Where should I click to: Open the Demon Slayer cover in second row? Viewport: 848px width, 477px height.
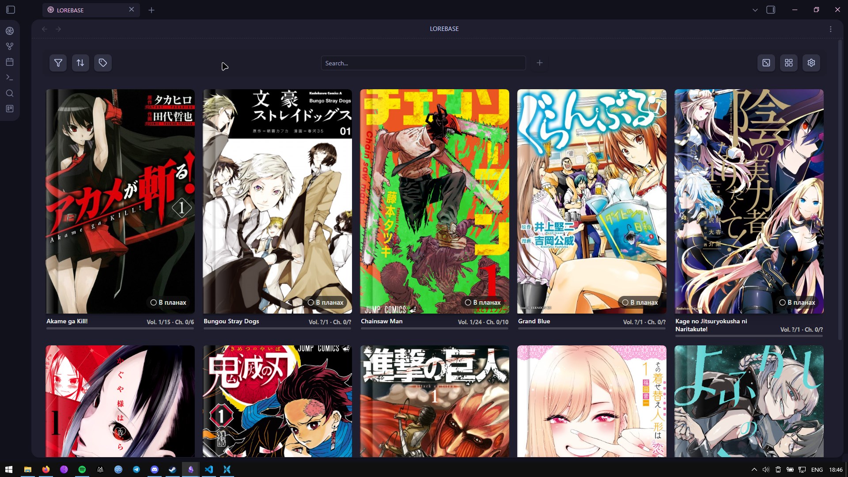[277, 401]
